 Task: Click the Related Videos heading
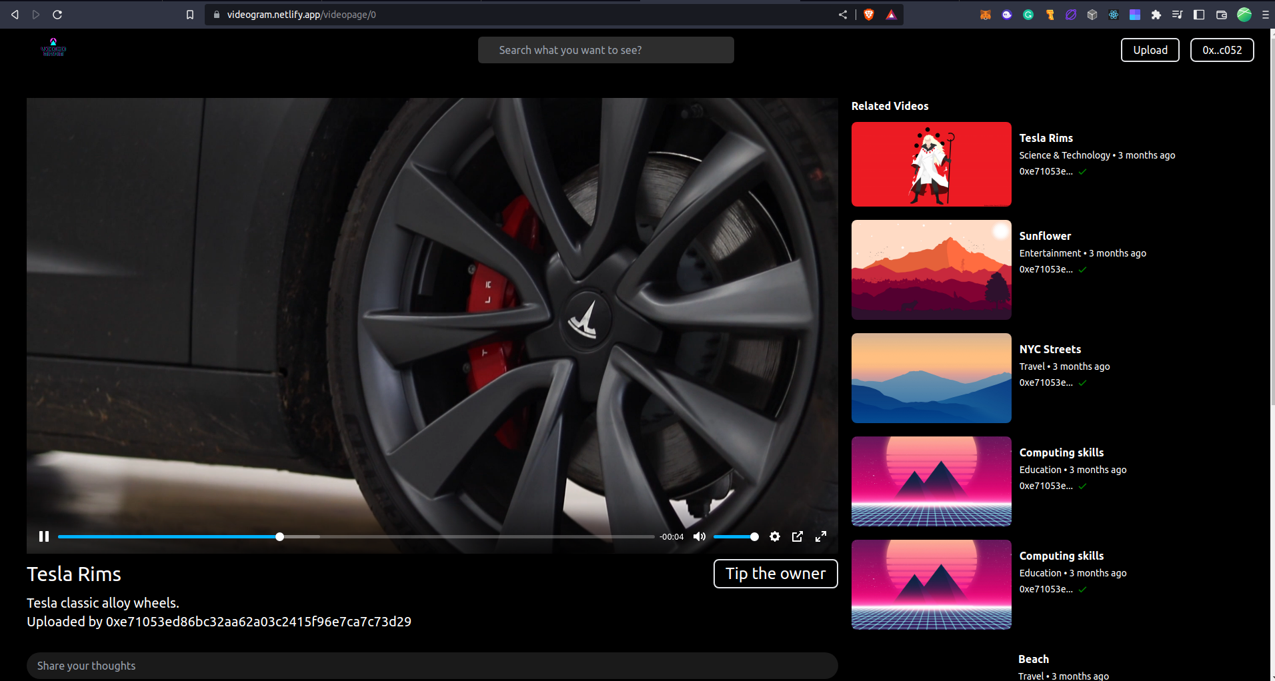tap(890, 106)
